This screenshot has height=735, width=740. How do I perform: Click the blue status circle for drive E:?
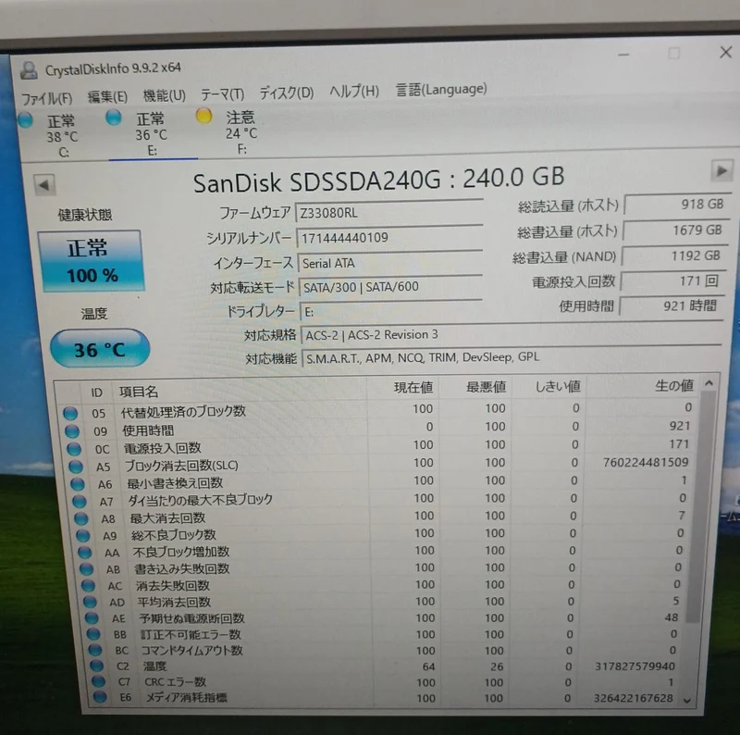pyautogui.click(x=113, y=118)
